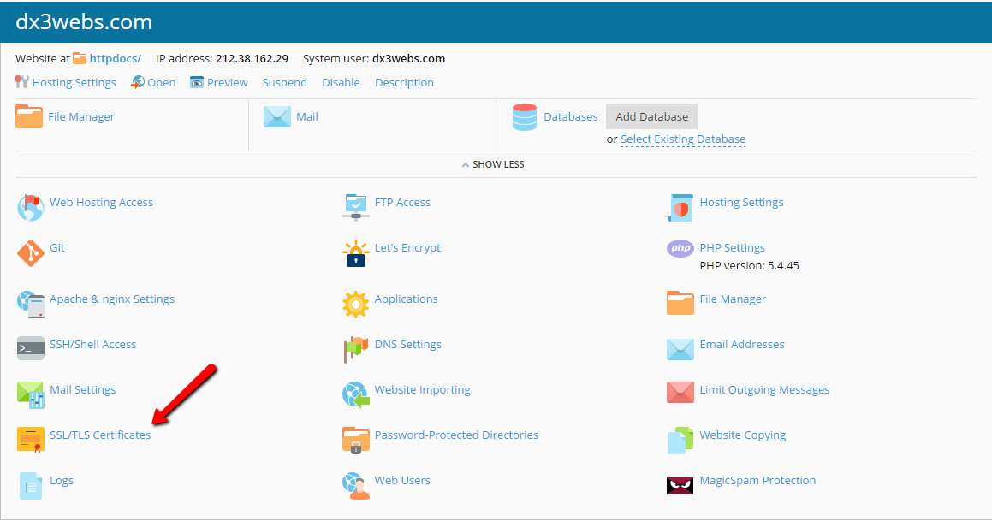This screenshot has height=521, width=992.
Task: Click the DNS Settings flags icon
Action: pyautogui.click(x=355, y=350)
